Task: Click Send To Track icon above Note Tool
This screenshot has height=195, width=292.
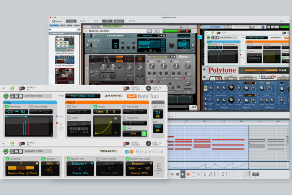Action: [x=149, y=88]
